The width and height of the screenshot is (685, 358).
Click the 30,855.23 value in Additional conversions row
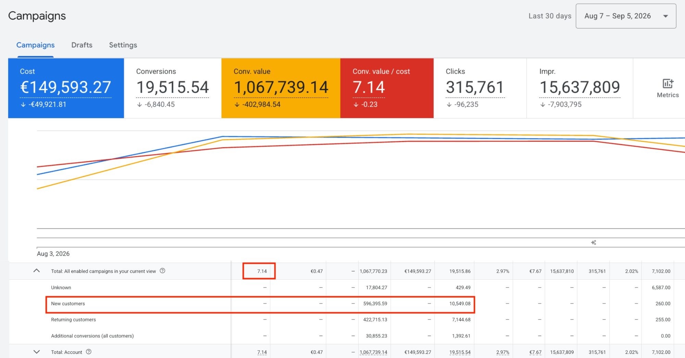point(376,336)
